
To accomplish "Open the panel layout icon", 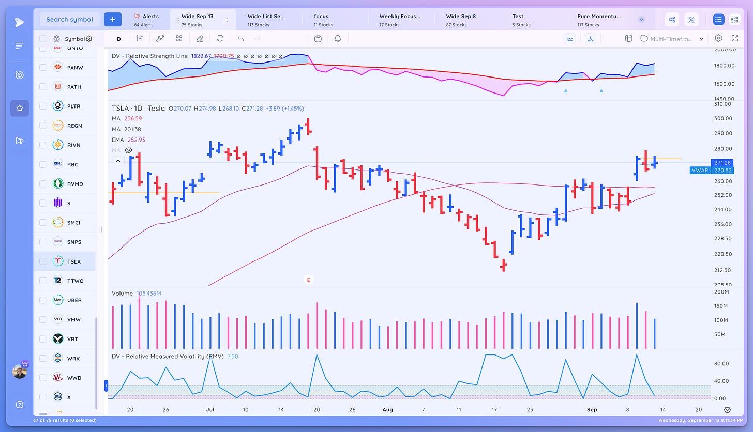I will coord(629,38).
